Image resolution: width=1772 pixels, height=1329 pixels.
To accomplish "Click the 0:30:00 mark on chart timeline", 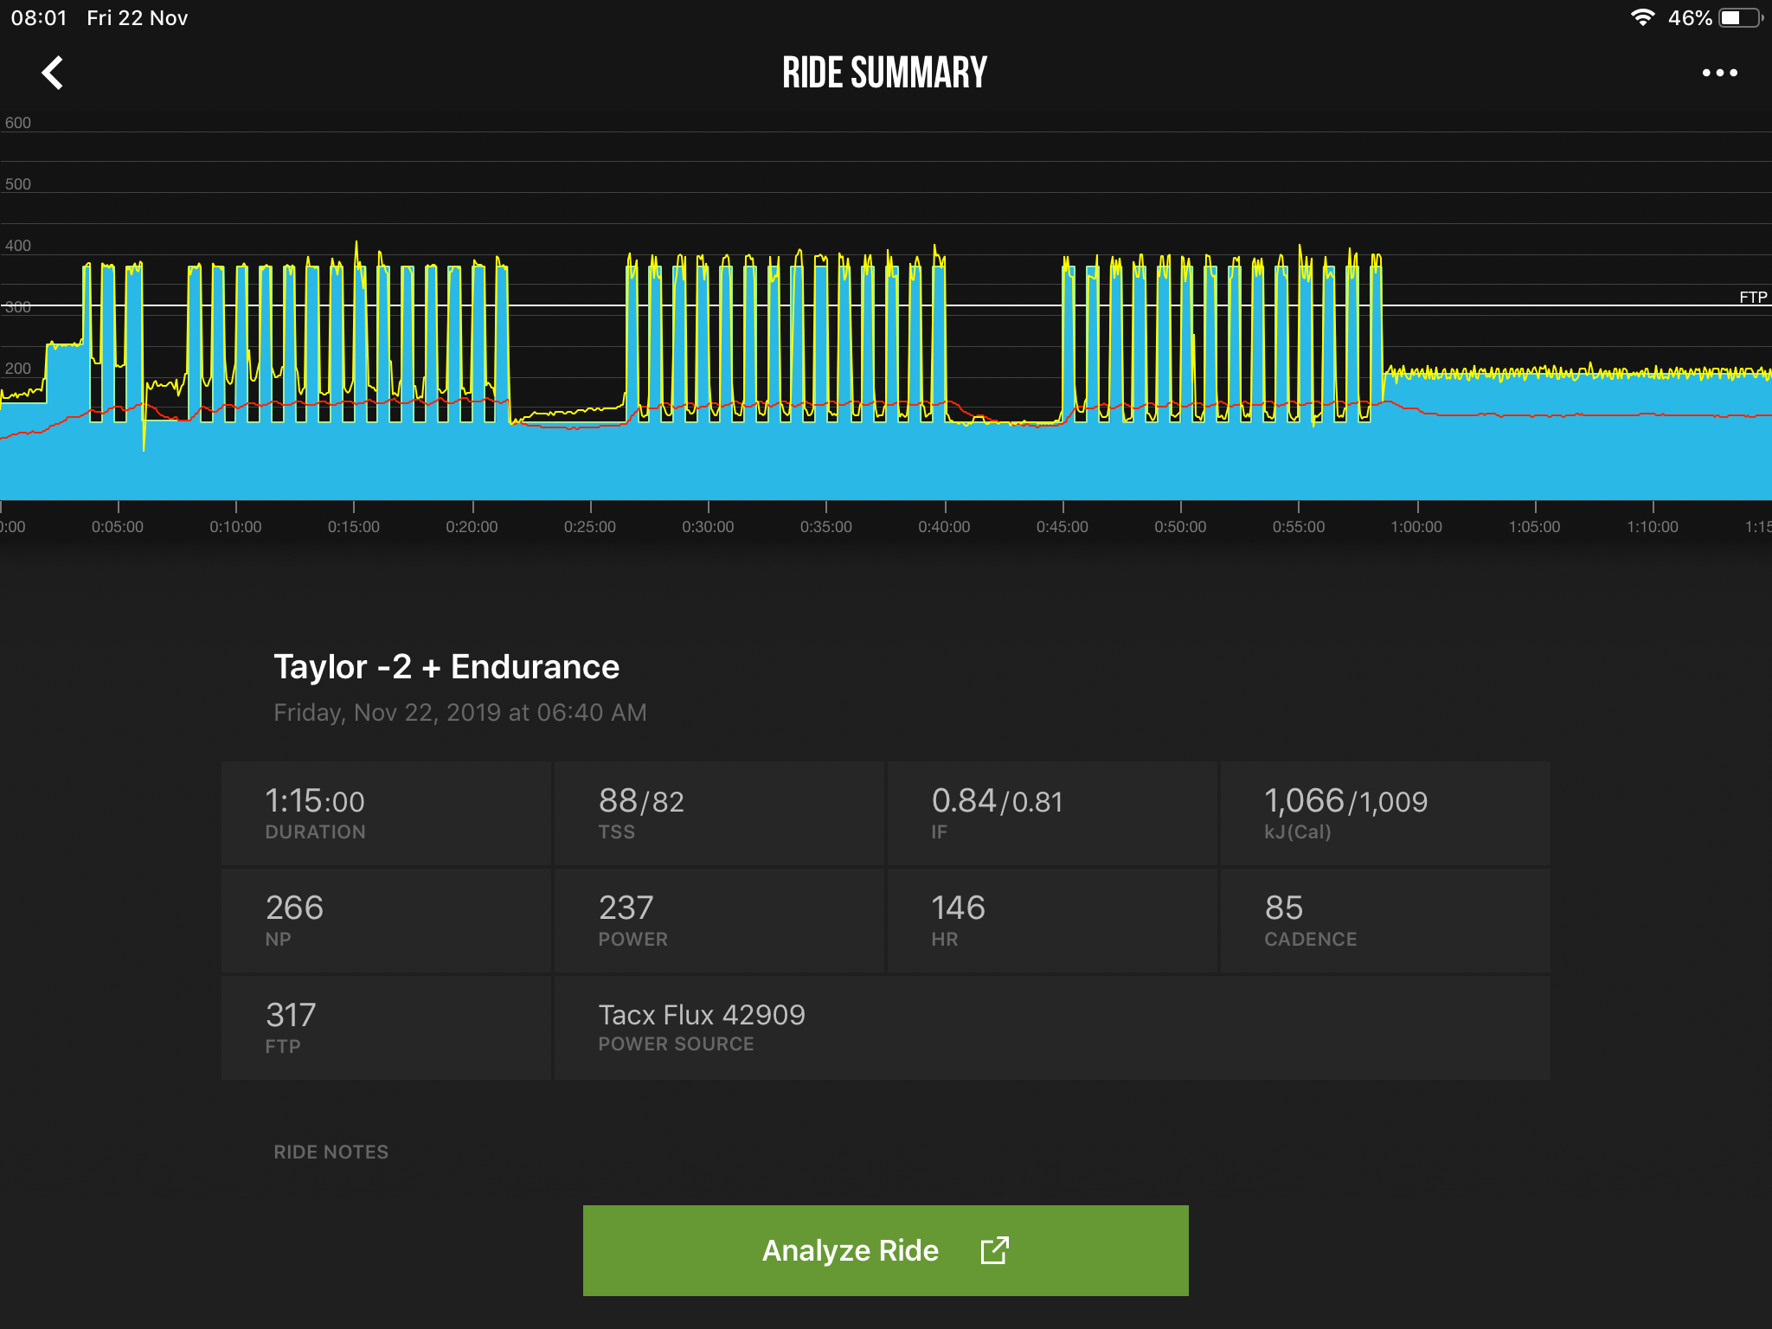I will (708, 526).
